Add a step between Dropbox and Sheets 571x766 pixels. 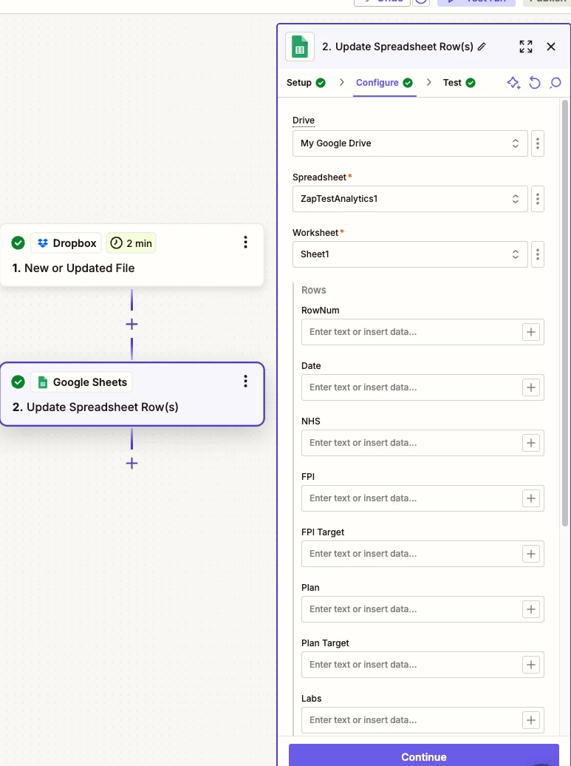[131, 325]
